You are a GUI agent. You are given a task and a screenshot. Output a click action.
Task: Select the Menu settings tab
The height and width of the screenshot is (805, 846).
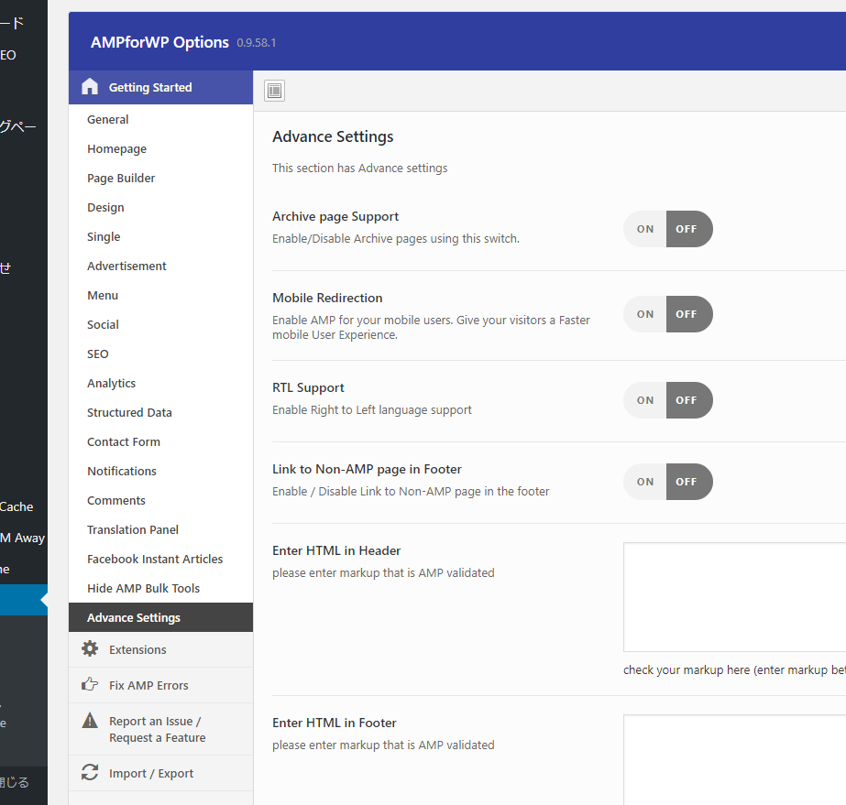160,296
